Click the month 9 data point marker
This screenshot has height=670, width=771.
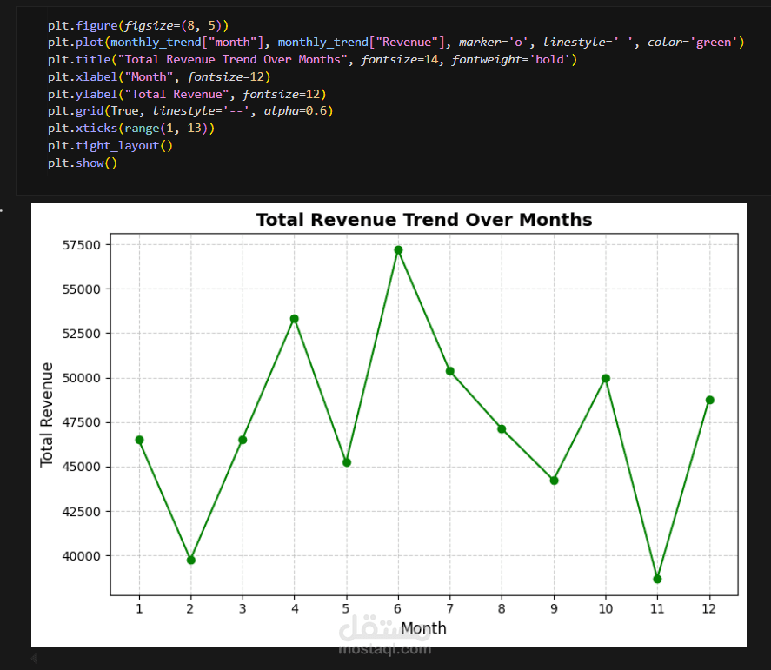[555, 481]
